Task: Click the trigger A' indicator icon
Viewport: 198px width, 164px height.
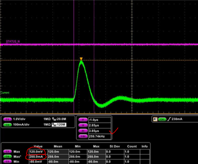Action: click(155, 119)
